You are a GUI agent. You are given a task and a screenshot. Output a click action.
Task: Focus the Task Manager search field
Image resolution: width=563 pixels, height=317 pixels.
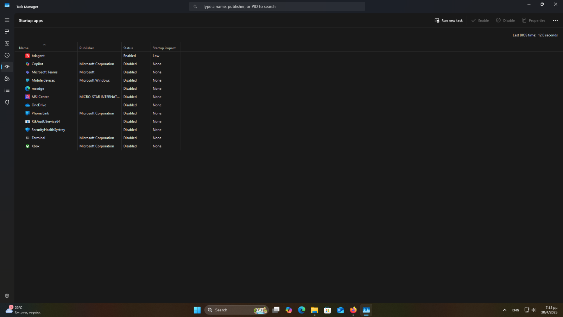point(277,6)
